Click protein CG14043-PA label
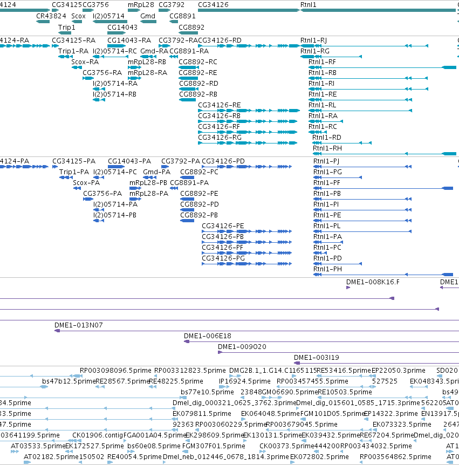 click(x=129, y=161)
